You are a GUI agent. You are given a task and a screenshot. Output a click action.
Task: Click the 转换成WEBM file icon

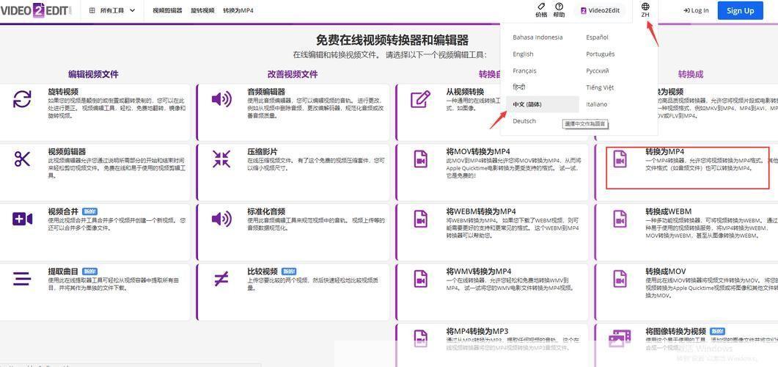click(620, 219)
